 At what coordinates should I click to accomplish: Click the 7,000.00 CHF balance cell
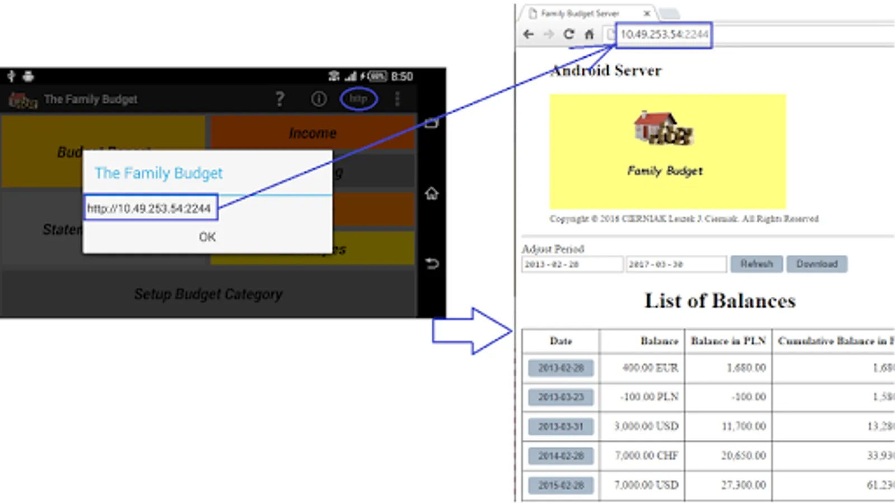pyautogui.click(x=642, y=455)
